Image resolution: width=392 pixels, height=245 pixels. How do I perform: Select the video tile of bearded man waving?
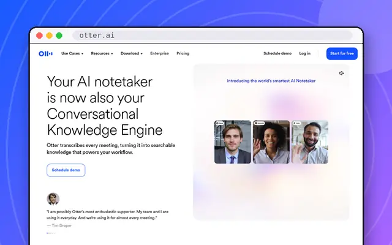[x=310, y=142]
